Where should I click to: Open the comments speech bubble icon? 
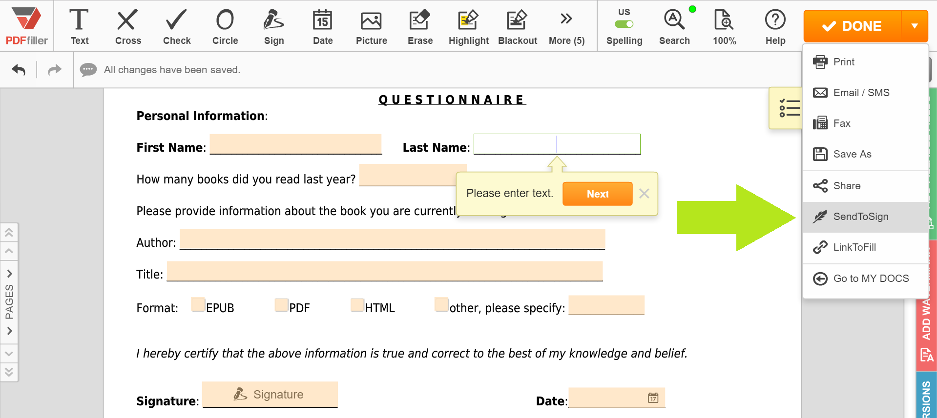tap(88, 70)
